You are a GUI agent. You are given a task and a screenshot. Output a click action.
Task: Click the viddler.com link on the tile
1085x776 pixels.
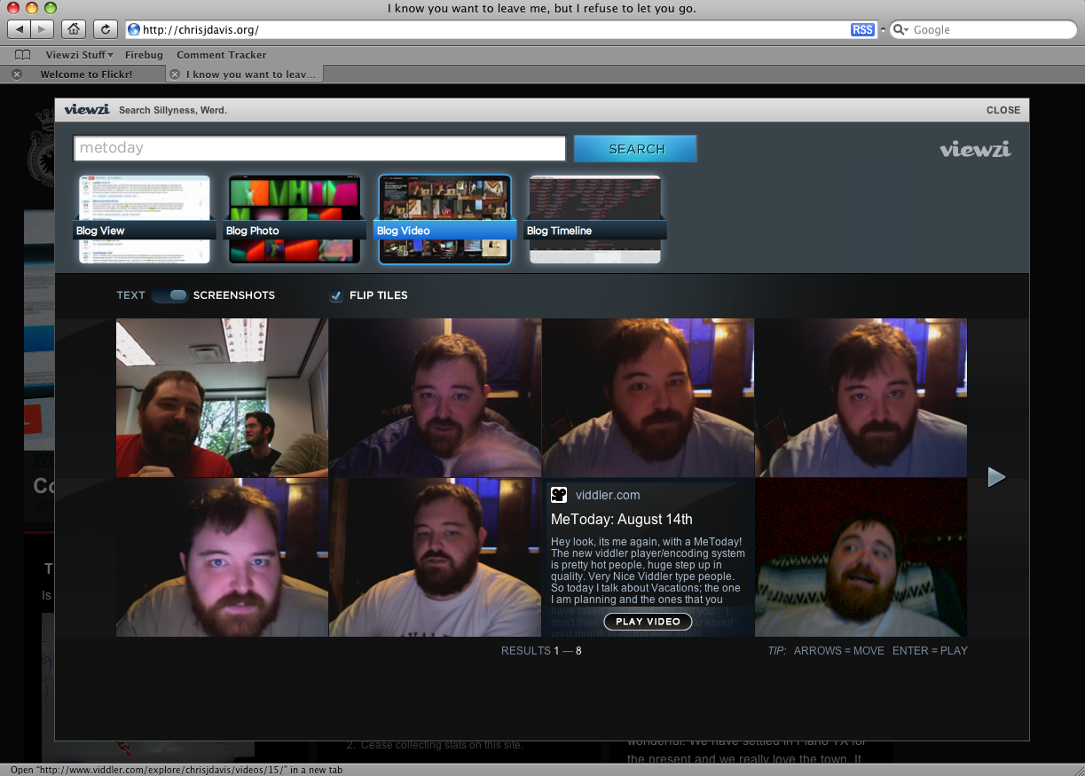pos(608,496)
